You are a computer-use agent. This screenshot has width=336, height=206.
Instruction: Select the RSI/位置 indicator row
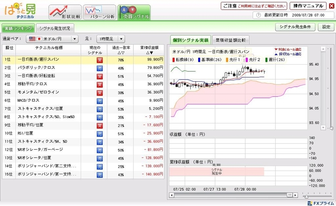pos(83,134)
